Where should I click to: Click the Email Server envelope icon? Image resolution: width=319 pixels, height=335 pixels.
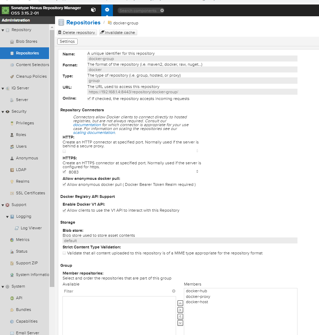12,333
